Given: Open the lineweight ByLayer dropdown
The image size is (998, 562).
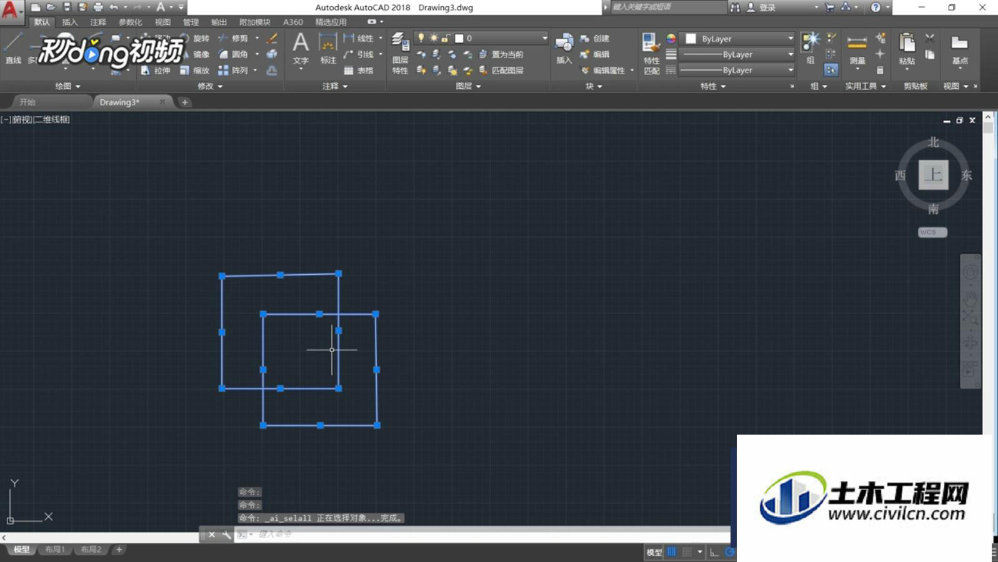Looking at the screenshot, I should pos(737,54).
